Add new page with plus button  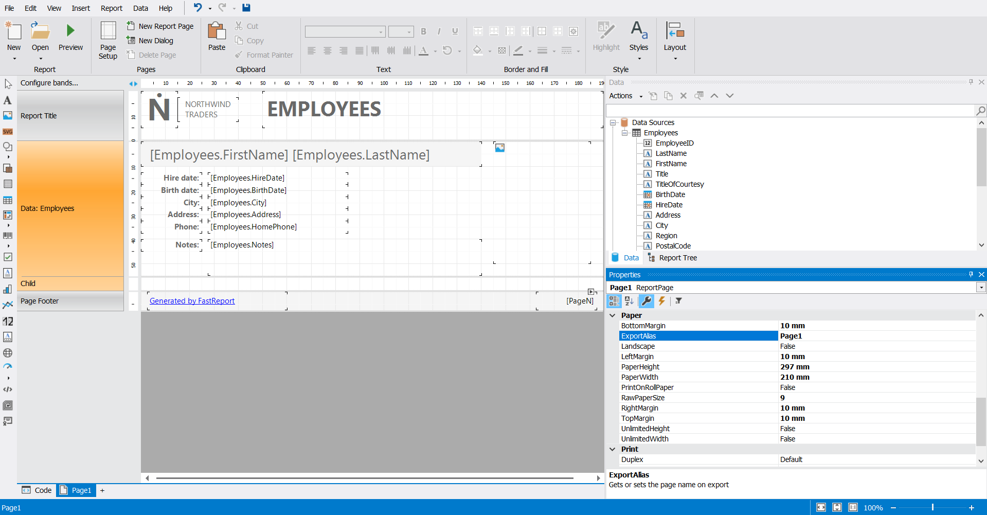click(102, 490)
